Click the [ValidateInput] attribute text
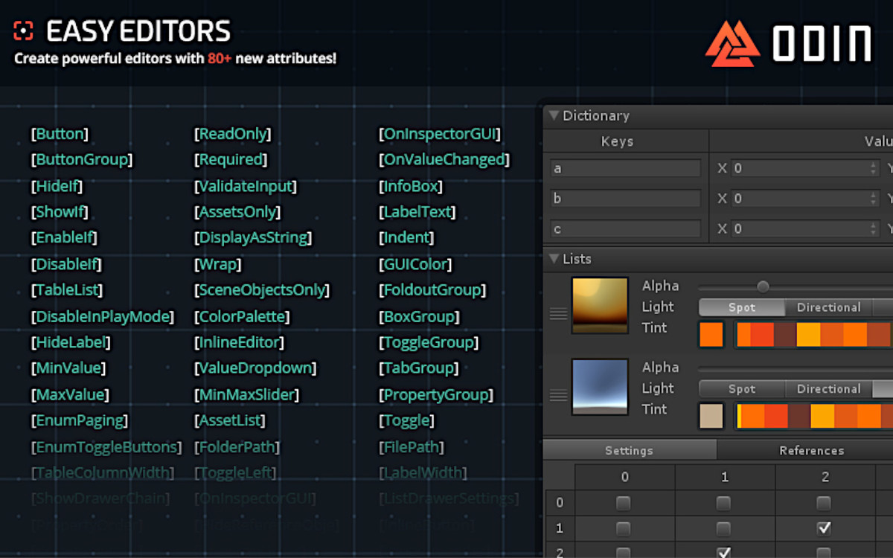This screenshot has width=893, height=558. (x=246, y=186)
